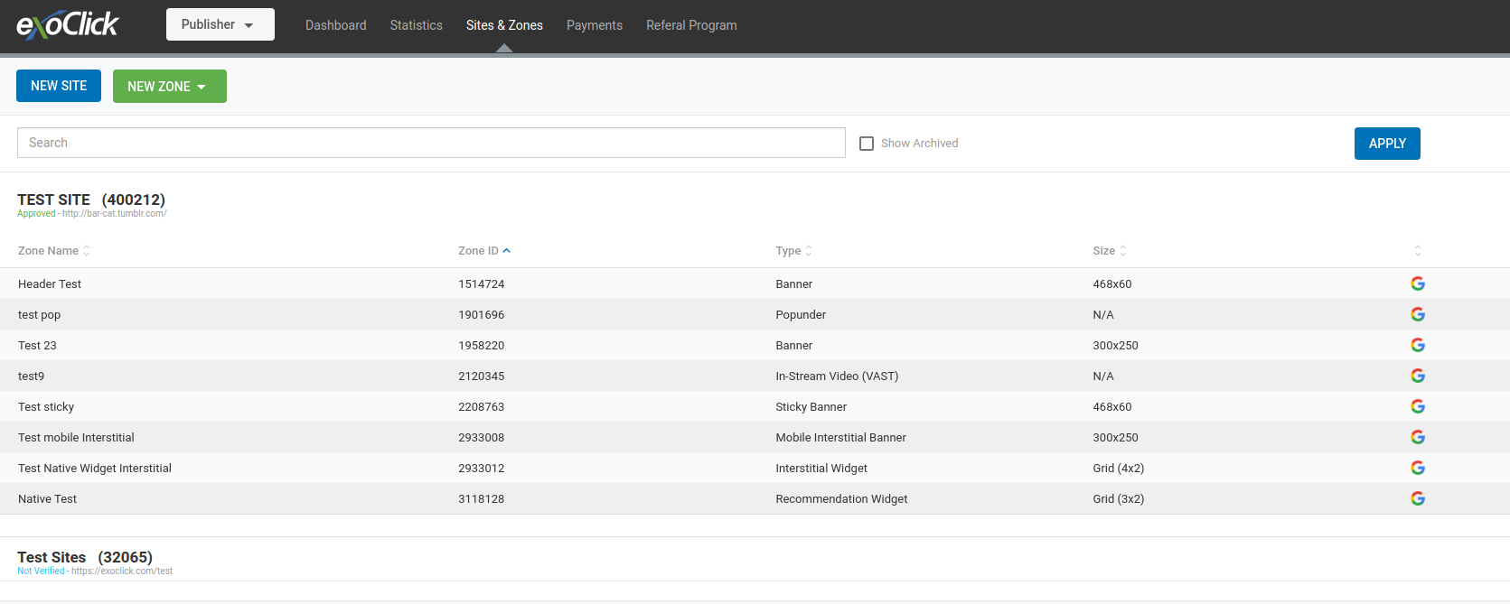The height and width of the screenshot is (604, 1510).
Task: Focus the Search input field
Action: click(x=431, y=143)
